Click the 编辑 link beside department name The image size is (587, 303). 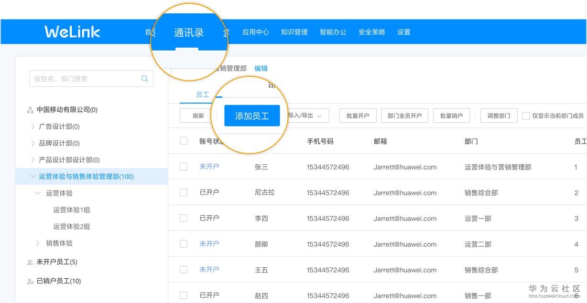(x=261, y=68)
